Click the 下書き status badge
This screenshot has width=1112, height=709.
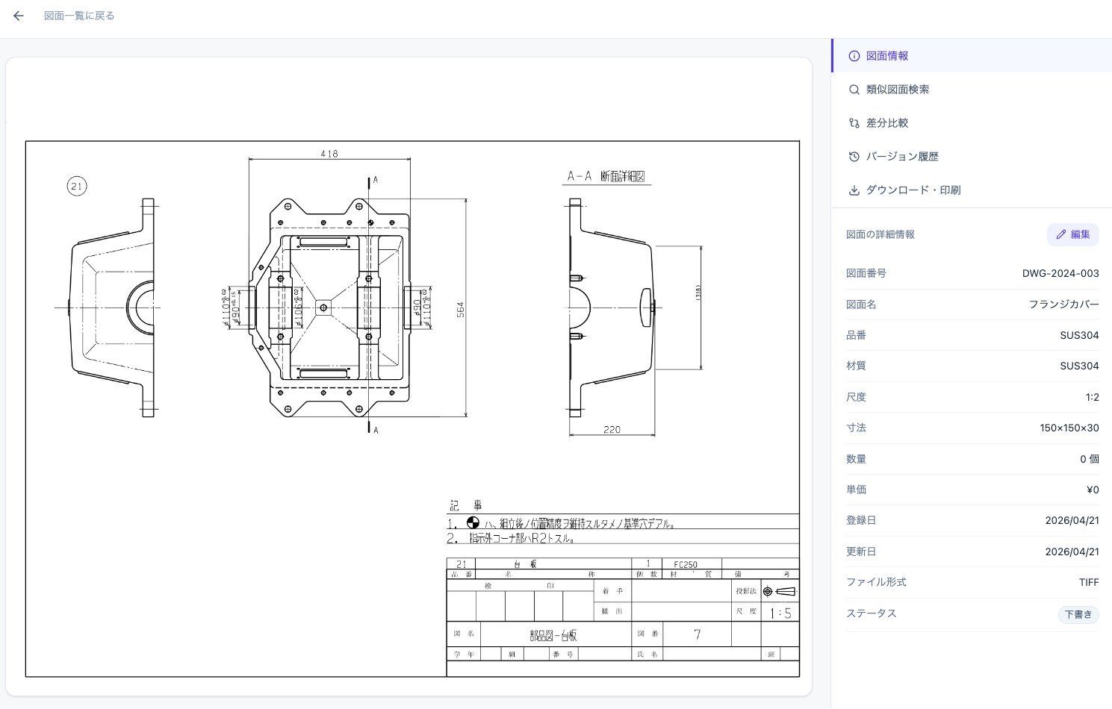(1078, 614)
